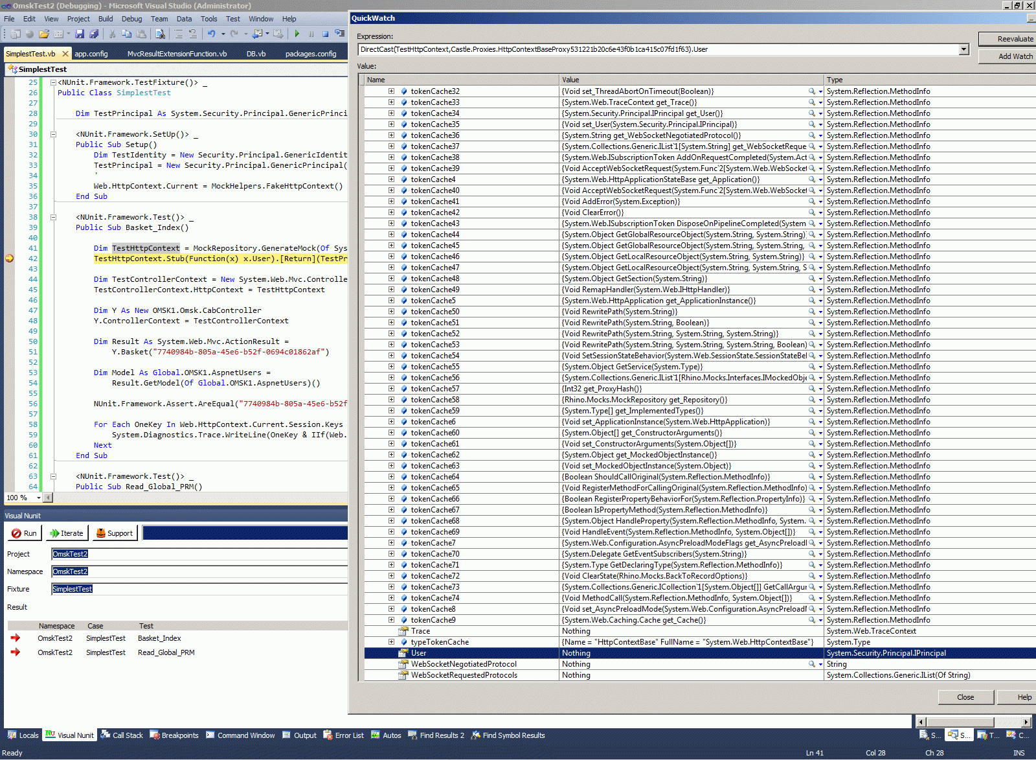The height and width of the screenshot is (760, 1036).
Task: Switch to the MvcResultExtensionFunction.vb tab
Action: 177,54
